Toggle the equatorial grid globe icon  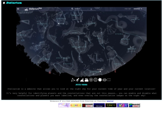(x=95, y=80)
